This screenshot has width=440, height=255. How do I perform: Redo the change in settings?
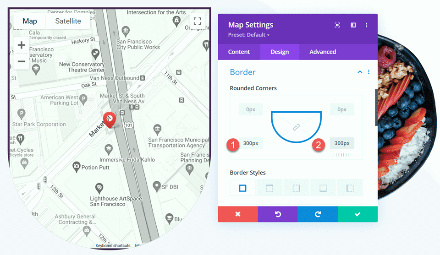tap(318, 214)
